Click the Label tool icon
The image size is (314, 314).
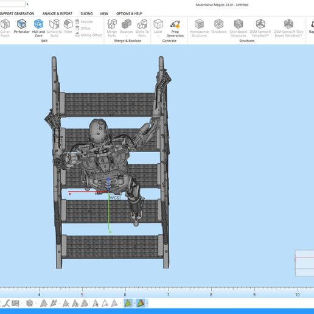point(158,24)
